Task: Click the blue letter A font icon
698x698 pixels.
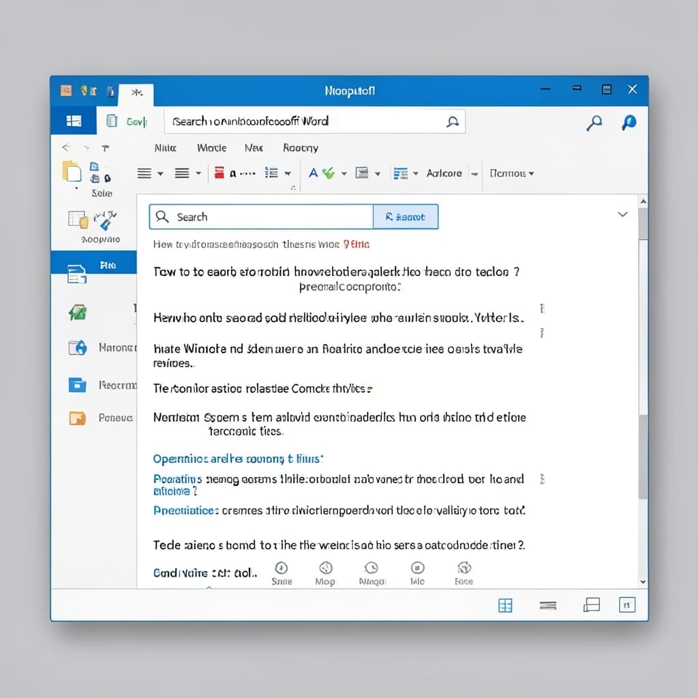Action: (314, 172)
